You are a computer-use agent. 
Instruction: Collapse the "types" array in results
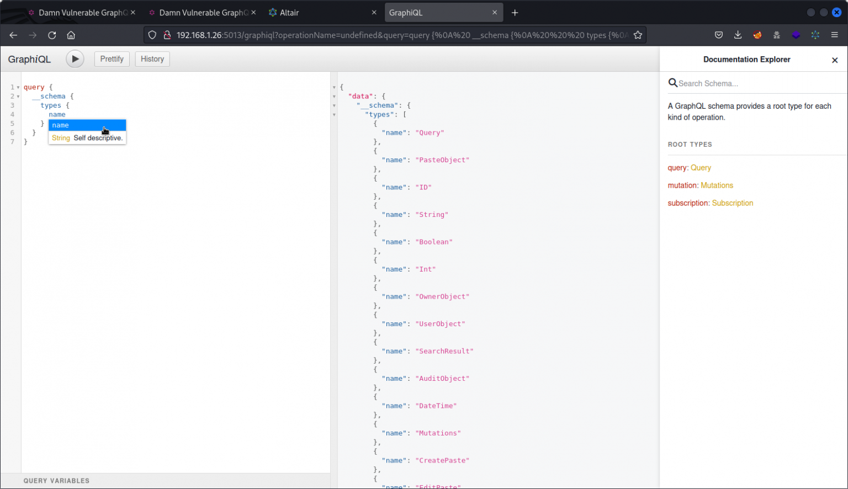click(x=334, y=115)
